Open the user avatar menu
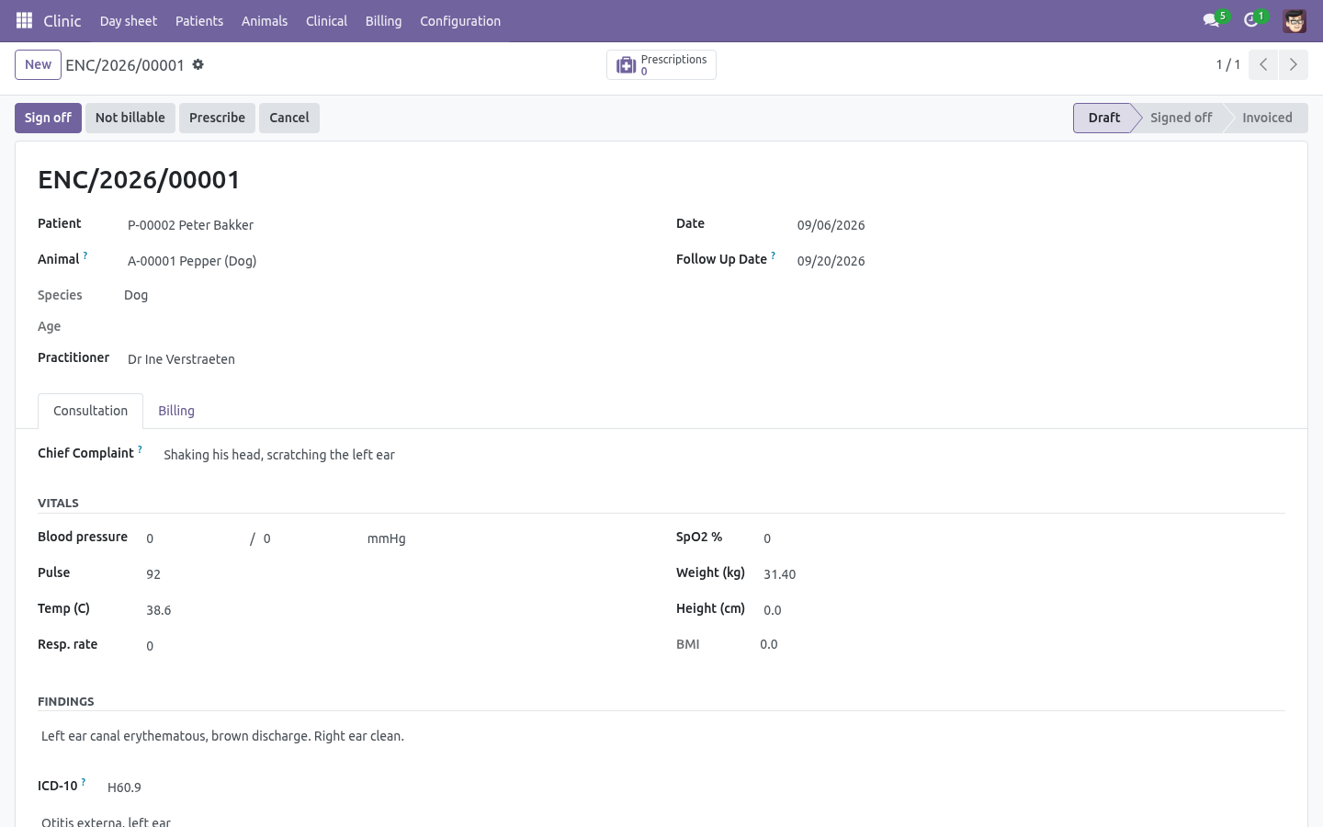This screenshot has height=827, width=1323. pos(1295,20)
